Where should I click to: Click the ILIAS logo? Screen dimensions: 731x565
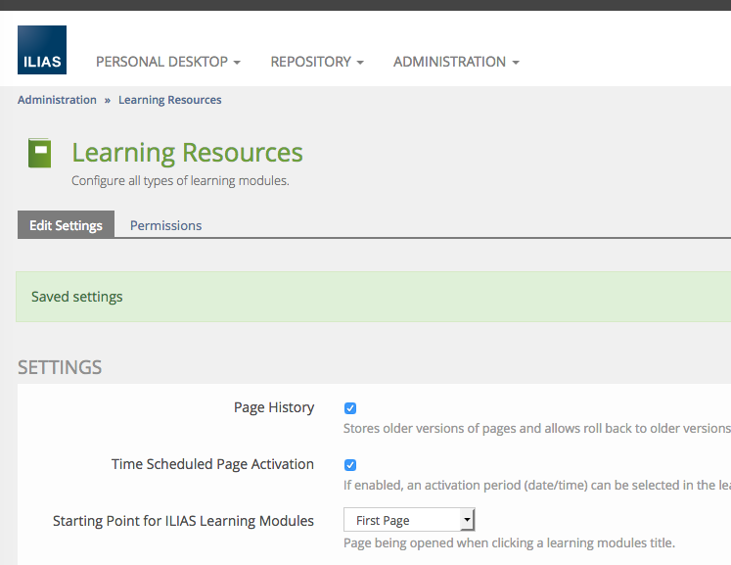tap(42, 51)
